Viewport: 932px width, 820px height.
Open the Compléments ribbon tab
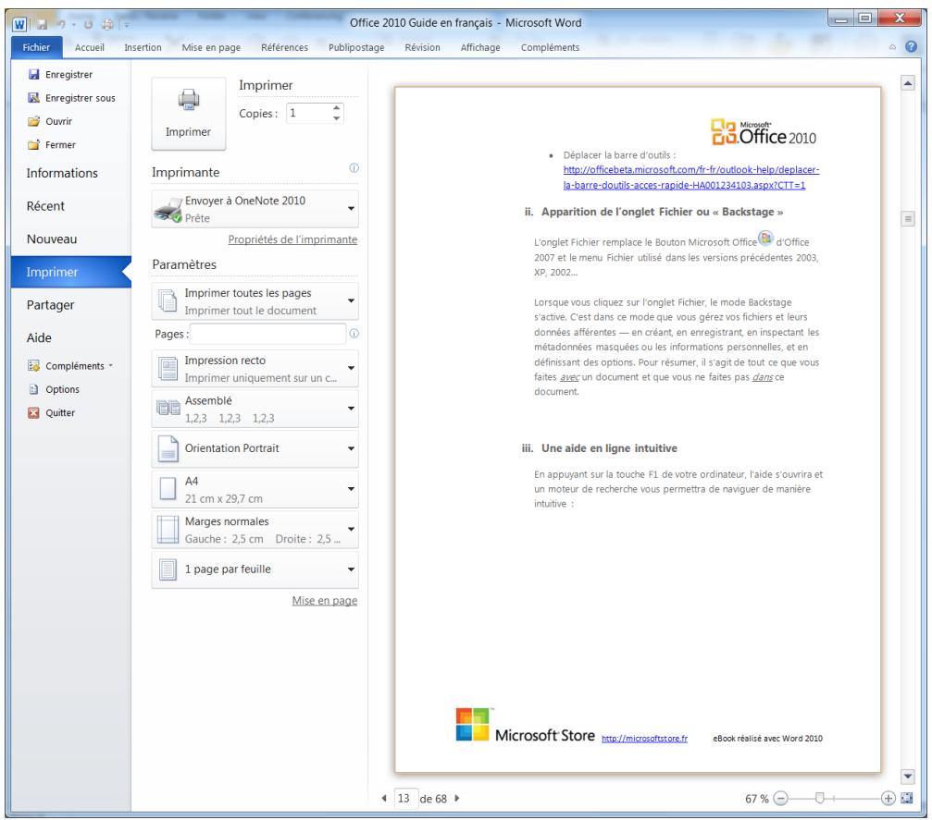click(x=550, y=47)
